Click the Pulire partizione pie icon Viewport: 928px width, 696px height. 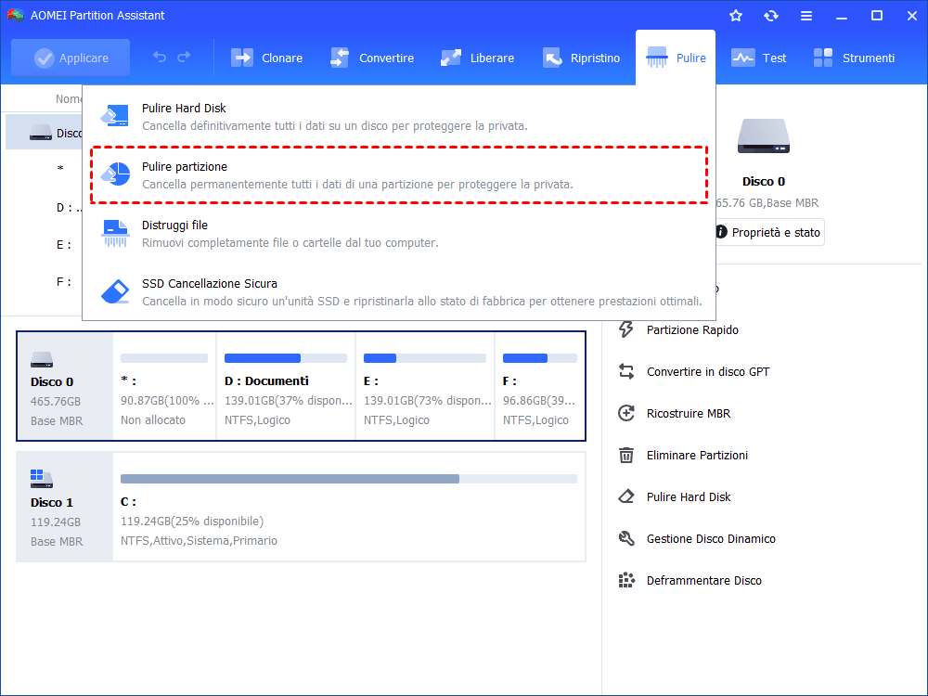point(115,174)
